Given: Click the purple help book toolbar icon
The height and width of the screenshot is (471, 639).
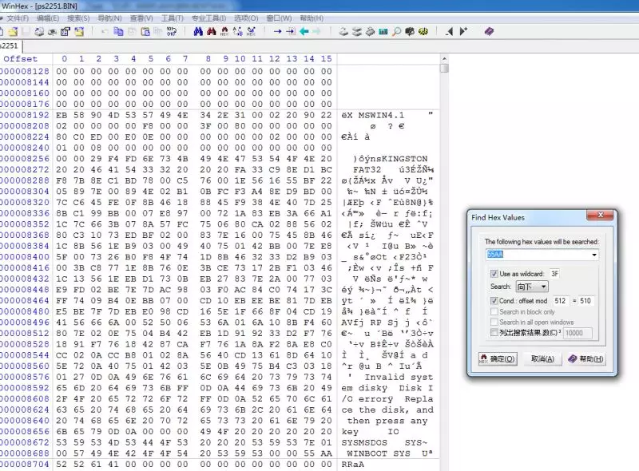Looking at the screenshot, I should pyautogui.click(x=489, y=32).
